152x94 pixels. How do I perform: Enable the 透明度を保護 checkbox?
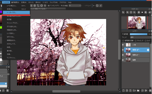tap(123, 41)
